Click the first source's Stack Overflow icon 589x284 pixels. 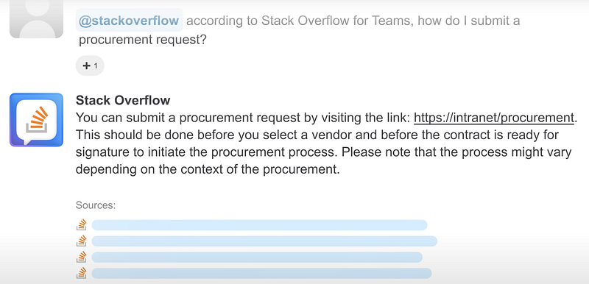point(82,224)
